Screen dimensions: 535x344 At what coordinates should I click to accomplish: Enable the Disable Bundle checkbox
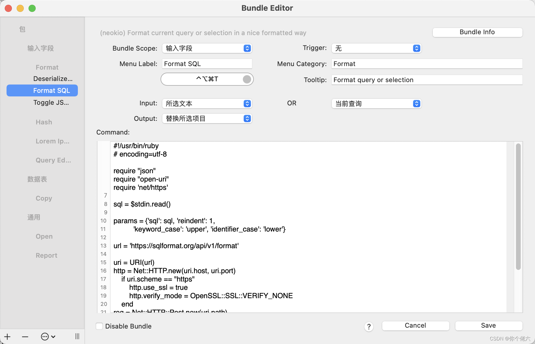pyautogui.click(x=99, y=326)
